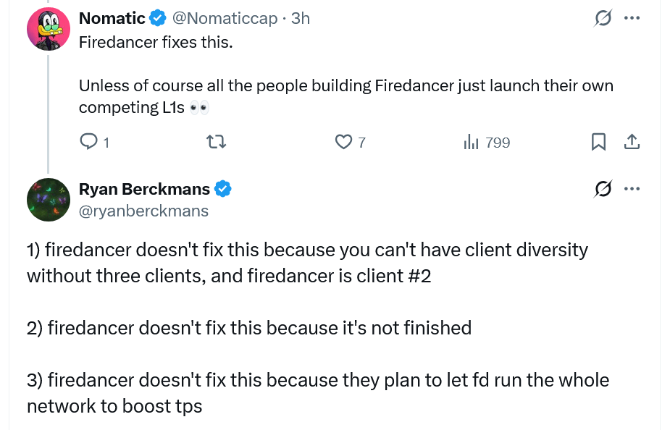670x430 pixels.
Task: Open Nomatic's profile picture
Action: click(x=48, y=29)
